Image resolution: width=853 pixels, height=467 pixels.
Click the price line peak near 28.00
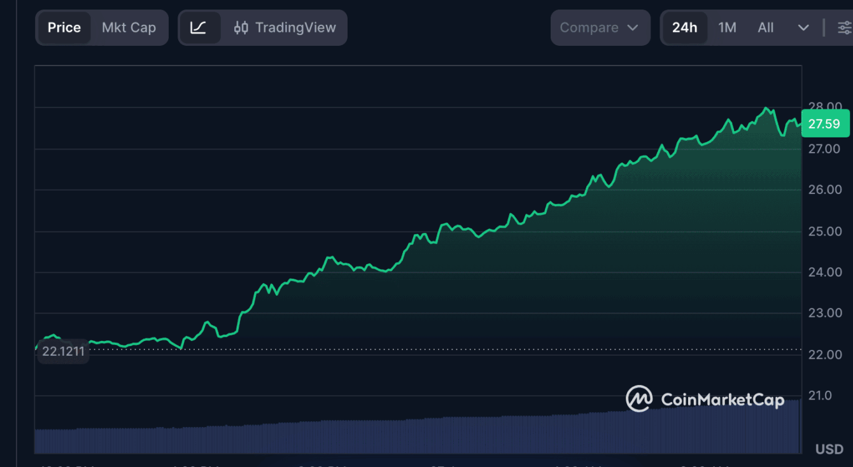pos(766,109)
